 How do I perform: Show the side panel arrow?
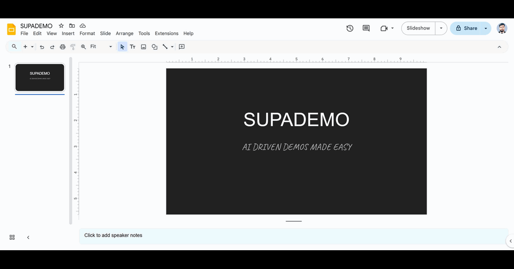tap(510, 241)
